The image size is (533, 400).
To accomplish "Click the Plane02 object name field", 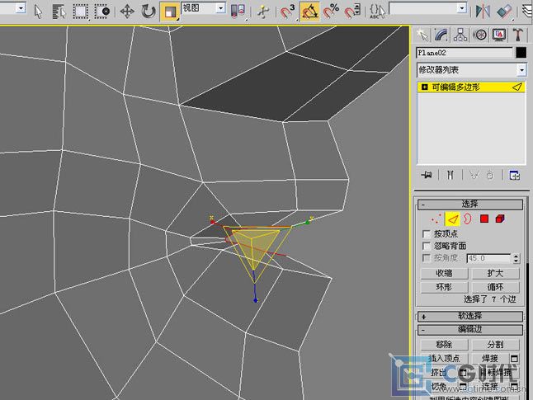I will point(465,53).
